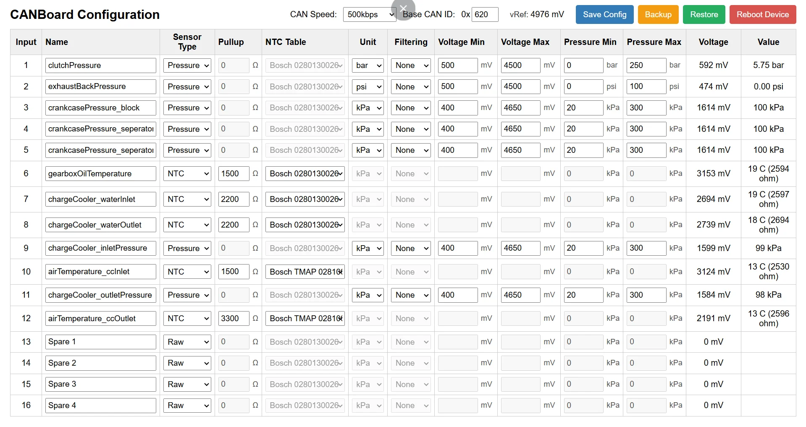Click the Pullup field showing 3300
The height and width of the screenshot is (427, 806).
[x=234, y=319]
